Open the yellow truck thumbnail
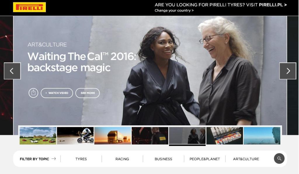 [x=113, y=136]
